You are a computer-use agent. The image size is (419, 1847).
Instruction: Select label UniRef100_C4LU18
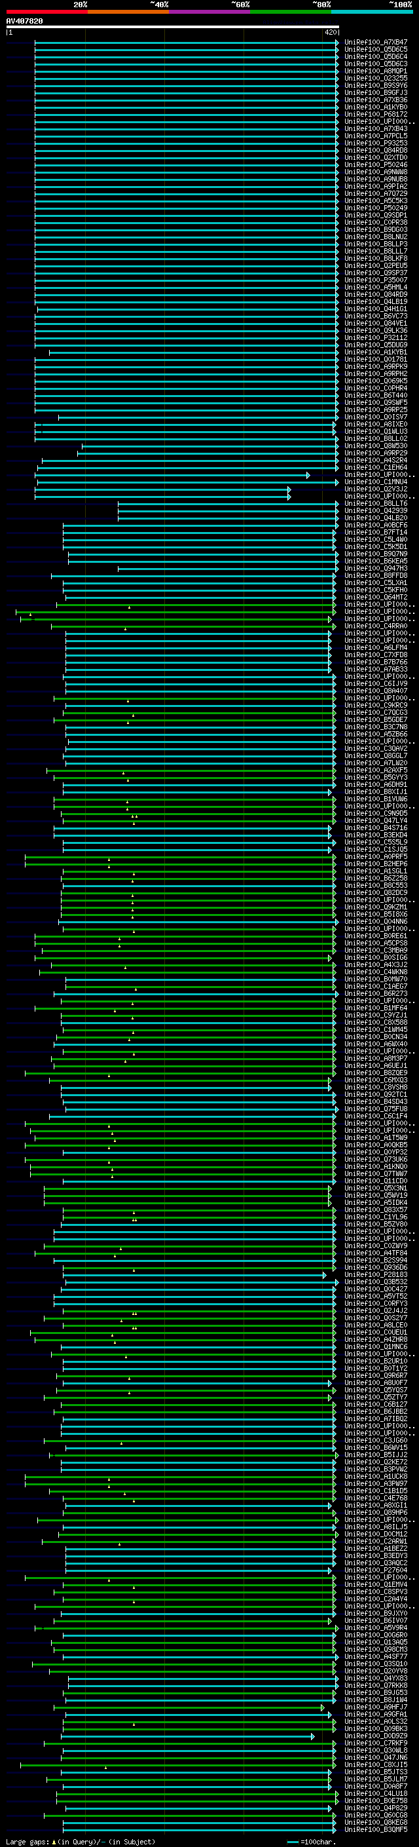(x=376, y=1793)
